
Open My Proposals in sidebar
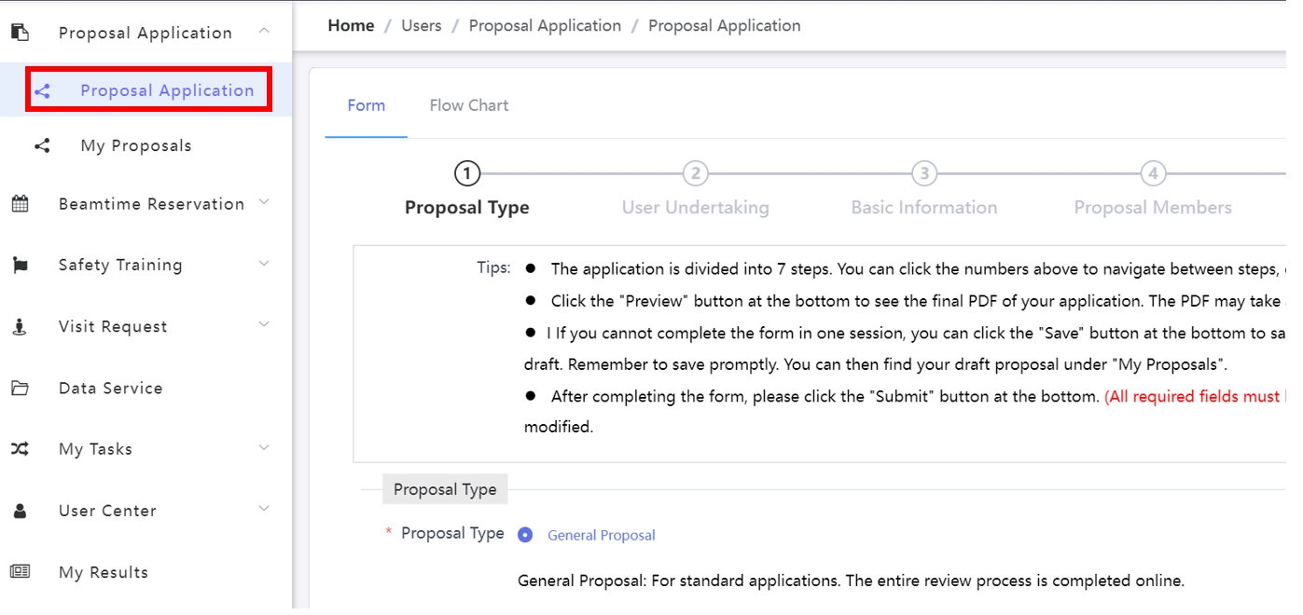coord(136,145)
